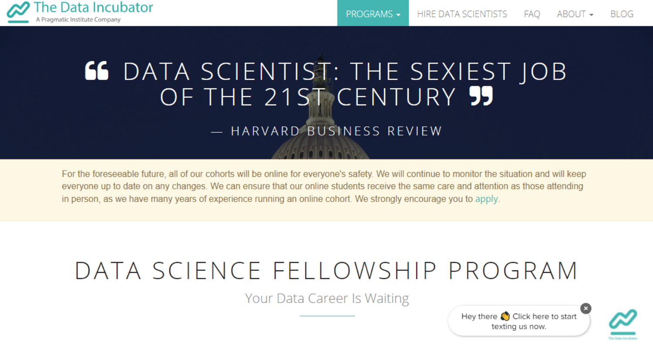Select the "Data Science Fellowship Program" heading
The width and height of the screenshot is (653, 354).
pos(326,270)
